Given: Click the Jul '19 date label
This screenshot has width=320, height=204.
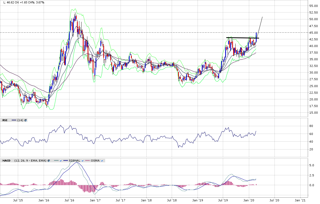Looking at the screenshot, I should coord(223,200).
